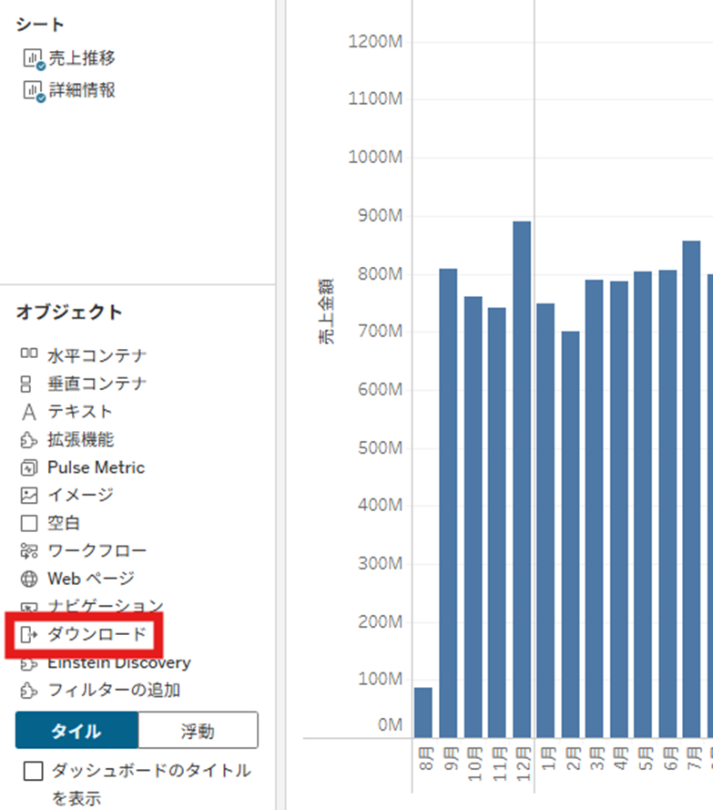The height and width of the screenshot is (810, 713).
Task: Click the 売上金額 axis title
Action: coord(326,312)
